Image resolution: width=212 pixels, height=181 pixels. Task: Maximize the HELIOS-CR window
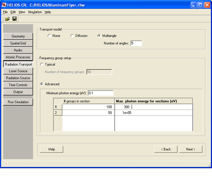point(200,5)
